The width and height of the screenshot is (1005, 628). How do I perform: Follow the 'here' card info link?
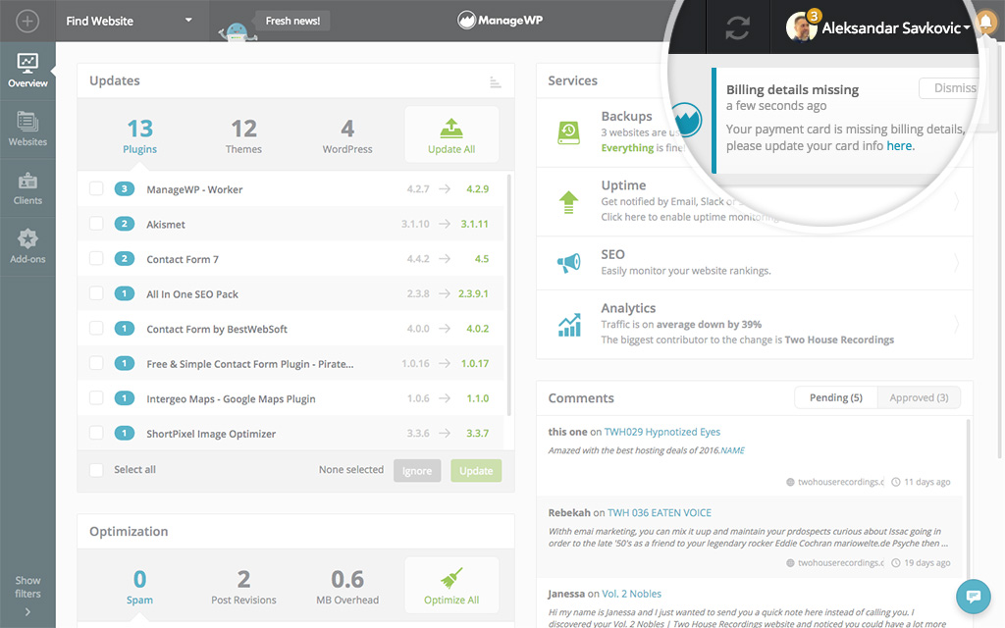[899, 145]
